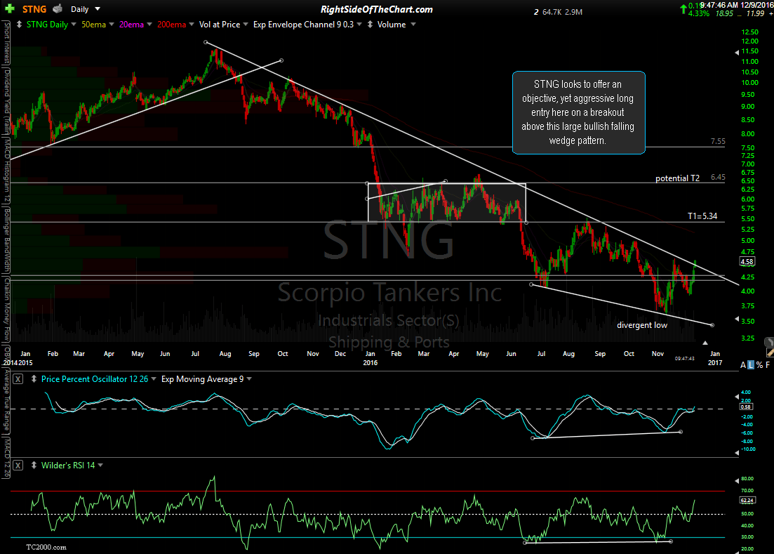Select the Dividend Yield side tab
Viewport: 774px width, 554px height.
click(6, 101)
